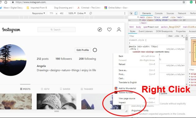The width and height of the screenshot is (196, 118).
Task: Open the Instagram explore compass icon
Action: click(x=100, y=30)
